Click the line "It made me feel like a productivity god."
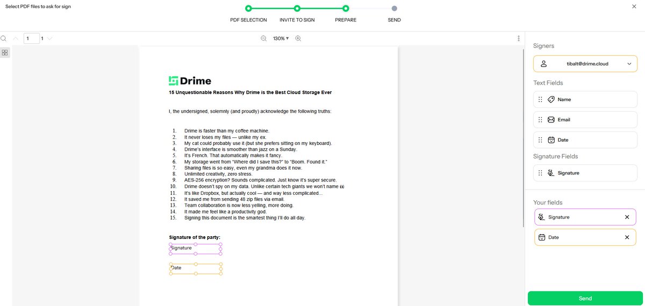 225,212
